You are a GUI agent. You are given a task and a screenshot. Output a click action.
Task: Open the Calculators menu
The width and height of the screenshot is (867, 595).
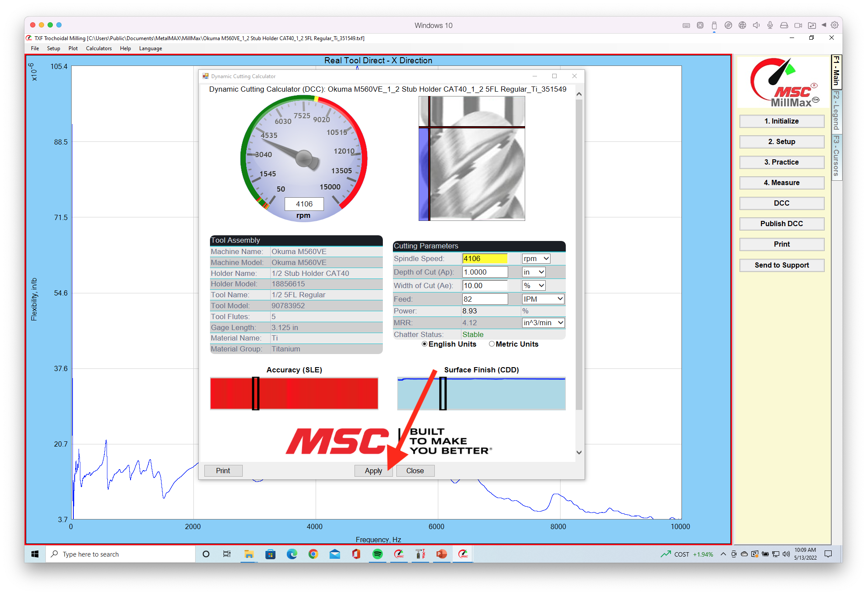pyautogui.click(x=99, y=48)
